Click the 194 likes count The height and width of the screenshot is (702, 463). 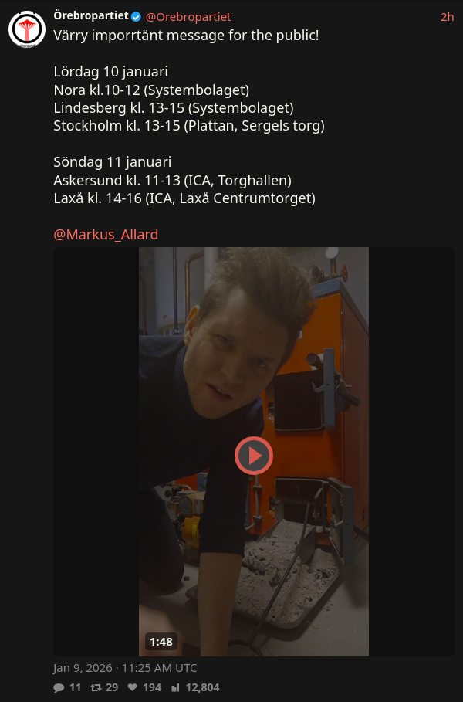coord(152,687)
